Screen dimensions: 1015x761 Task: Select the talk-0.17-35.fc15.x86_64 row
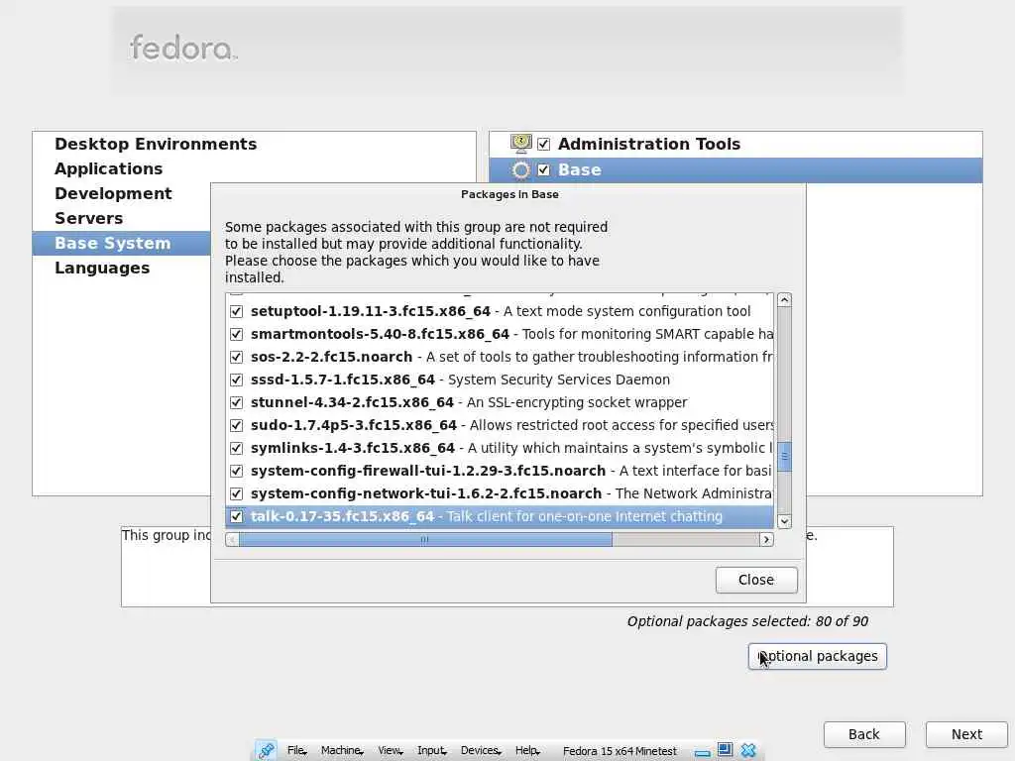(500, 516)
